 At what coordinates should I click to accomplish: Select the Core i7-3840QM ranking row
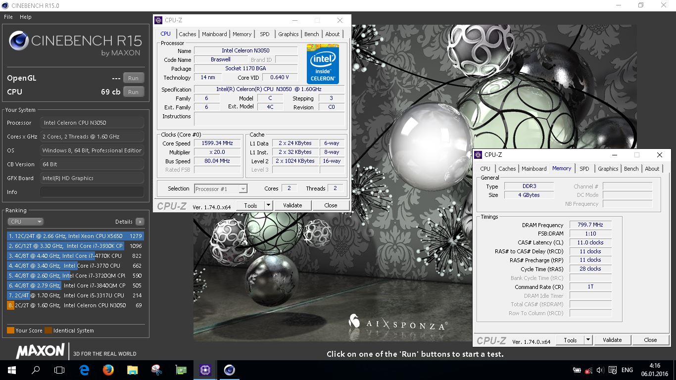point(75,285)
